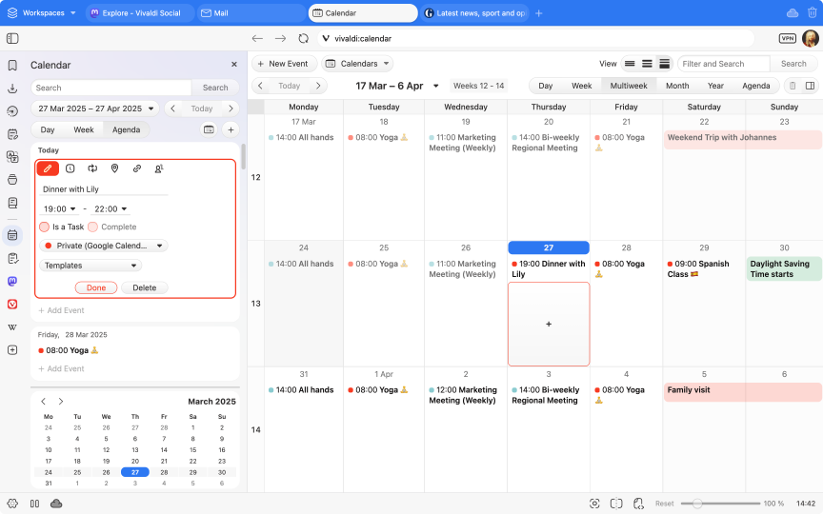823x514 pixels.
Task: Open the location tab in event editor
Action: click(114, 168)
